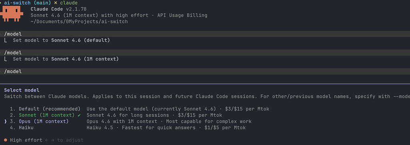This screenshot has height=145, width=410.
Task: Click the result bracket before Sonnet 4.6 (1M context)
Action: point(6,59)
